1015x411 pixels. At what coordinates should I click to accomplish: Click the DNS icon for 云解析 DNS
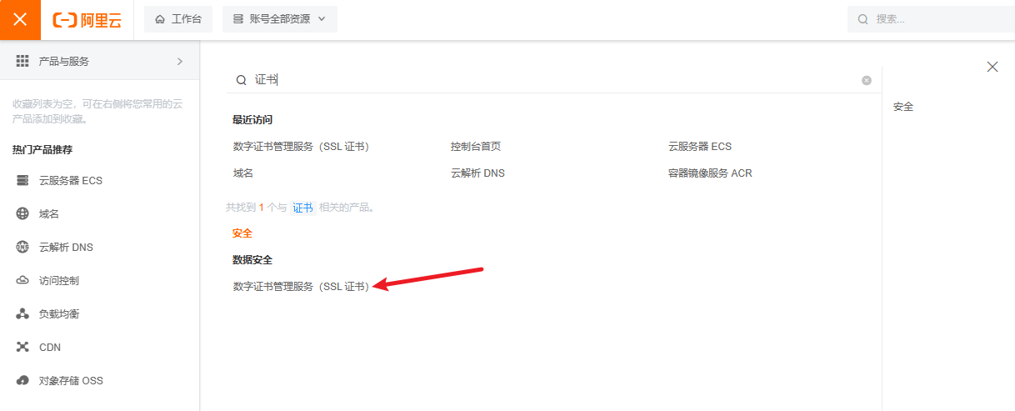coord(22,247)
